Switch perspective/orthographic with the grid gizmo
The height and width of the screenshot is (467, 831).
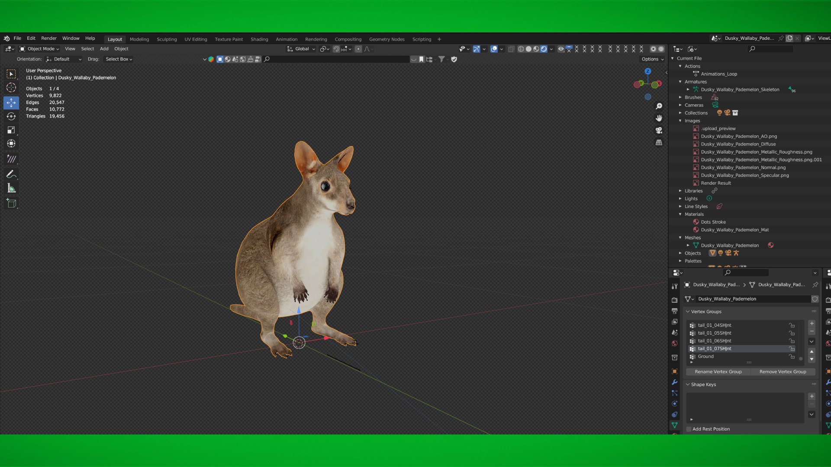pos(659,142)
